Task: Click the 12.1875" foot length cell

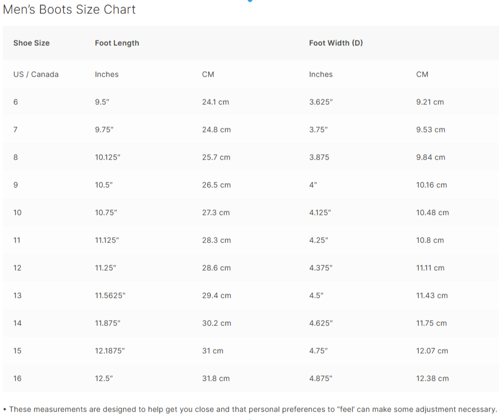Action: (x=110, y=351)
